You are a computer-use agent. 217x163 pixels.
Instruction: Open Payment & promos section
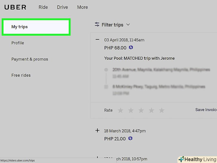[30, 59]
